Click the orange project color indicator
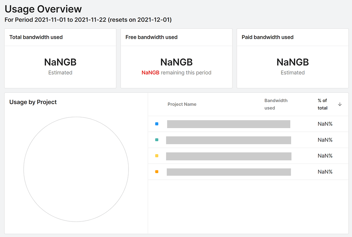The image size is (352, 237). (156, 172)
